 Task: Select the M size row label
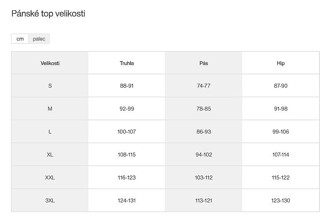pyautogui.click(x=50, y=109)
